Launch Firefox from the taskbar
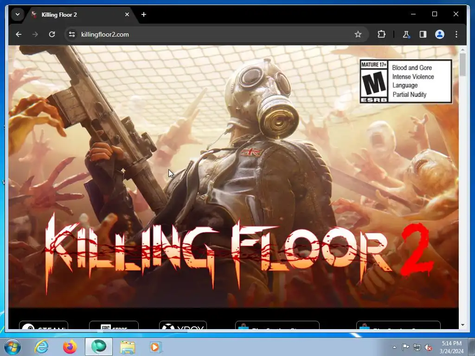Screen dimensions: 475x356 pyautogui.click(x=70, y=347)
